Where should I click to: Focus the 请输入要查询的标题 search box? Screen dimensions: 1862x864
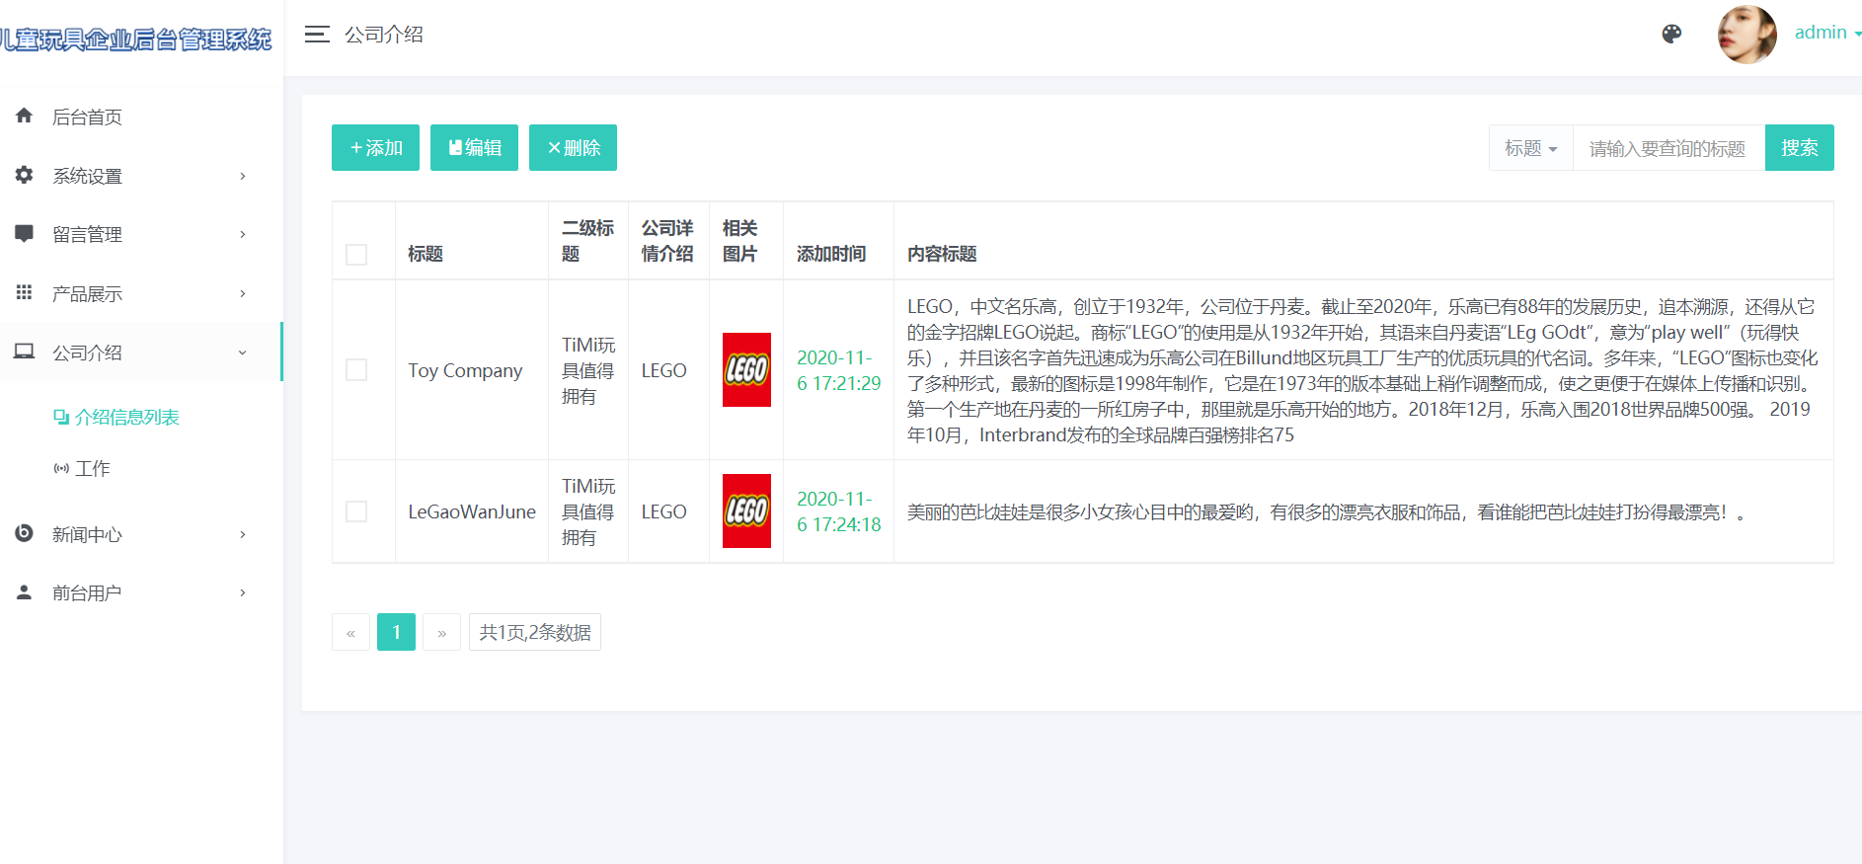point(1668,148)
